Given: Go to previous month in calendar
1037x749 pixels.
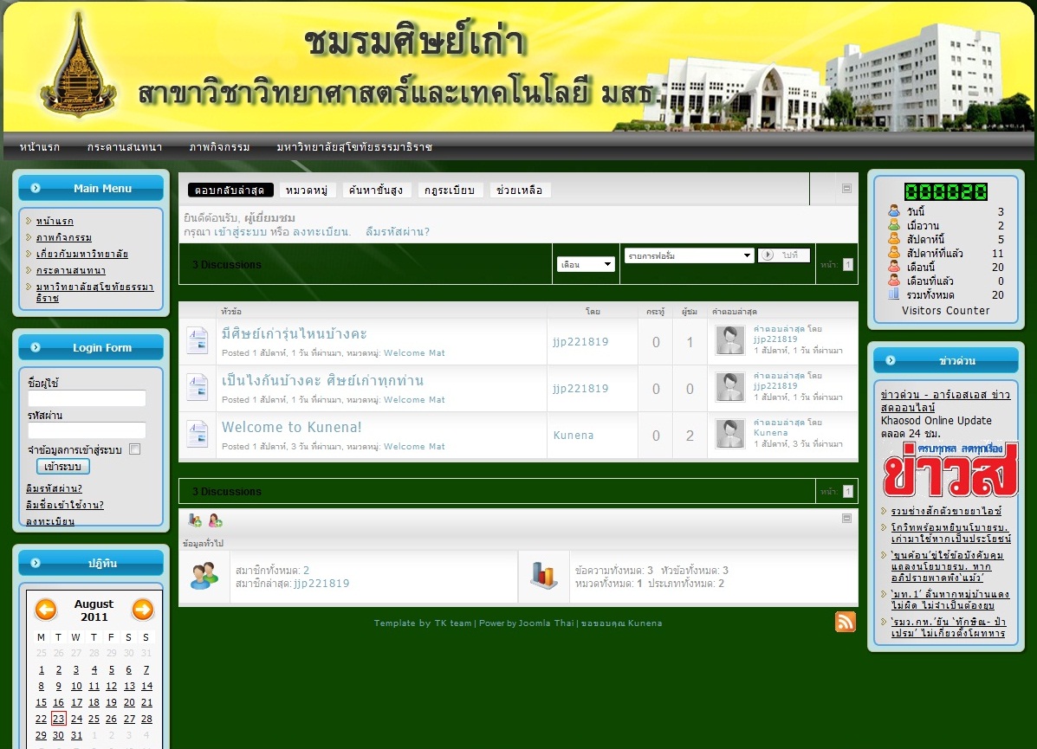Looking at the screenshot, I should [46, 610].
